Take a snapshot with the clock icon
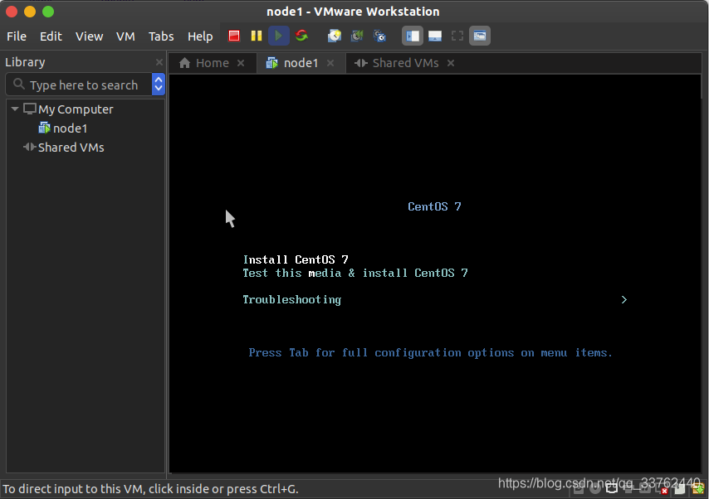The image size is (709, 499). coord(335,36)
